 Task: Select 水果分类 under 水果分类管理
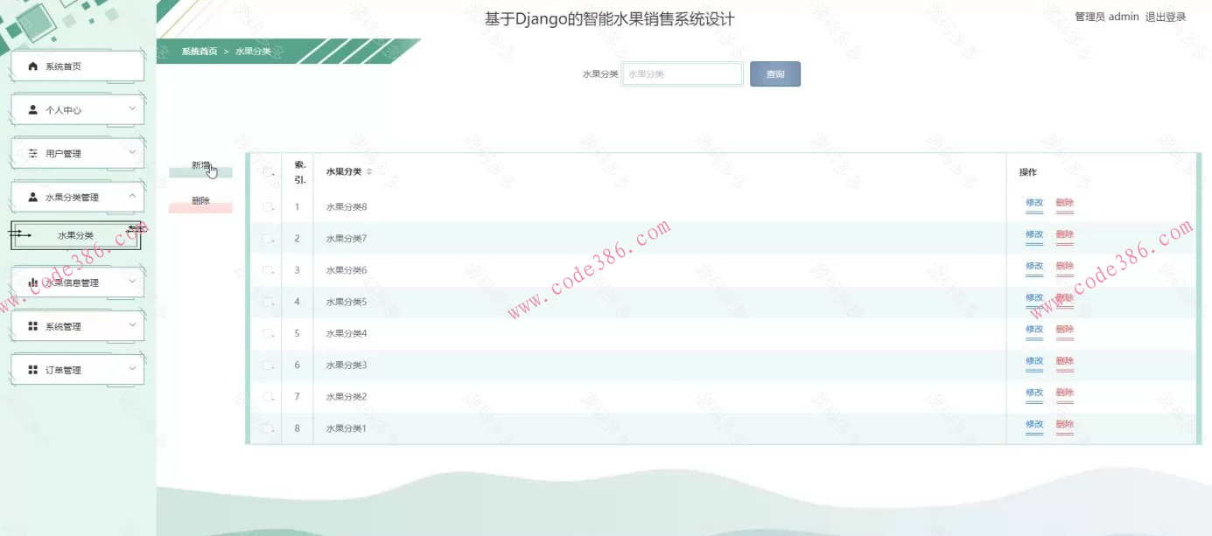[75, 235]
